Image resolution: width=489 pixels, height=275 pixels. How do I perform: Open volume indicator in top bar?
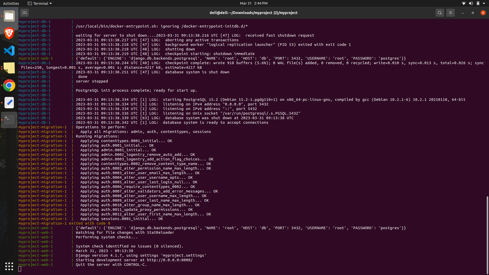[471, 3]
